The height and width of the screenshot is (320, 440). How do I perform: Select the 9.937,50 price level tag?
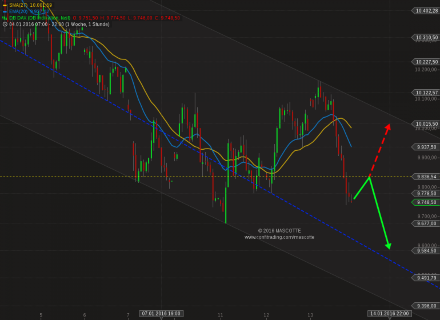[x=425, y=147]
